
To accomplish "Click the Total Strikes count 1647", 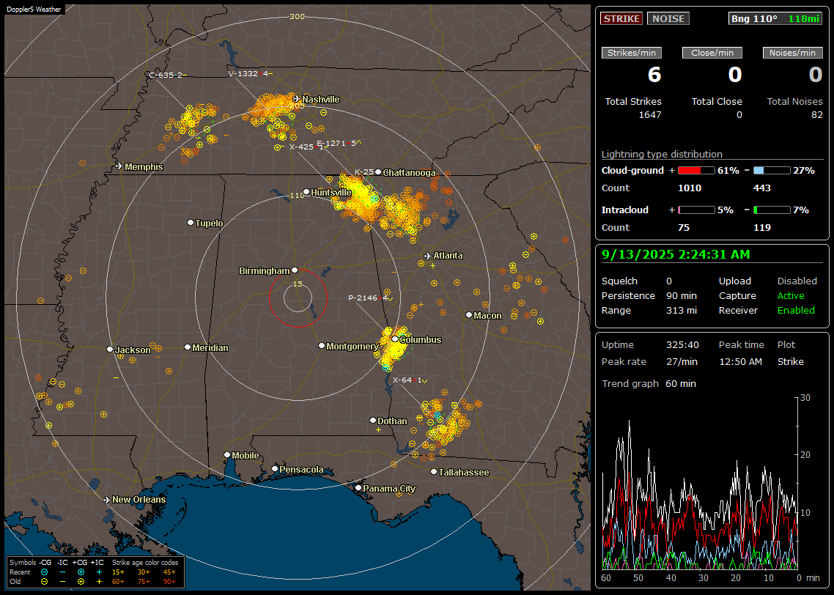I will [650, 114].
